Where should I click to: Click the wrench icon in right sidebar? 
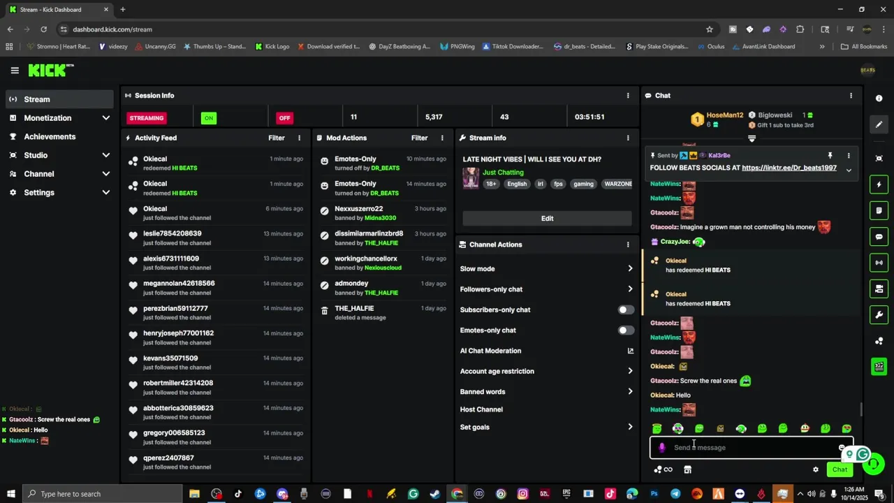[x=879, y=315]
